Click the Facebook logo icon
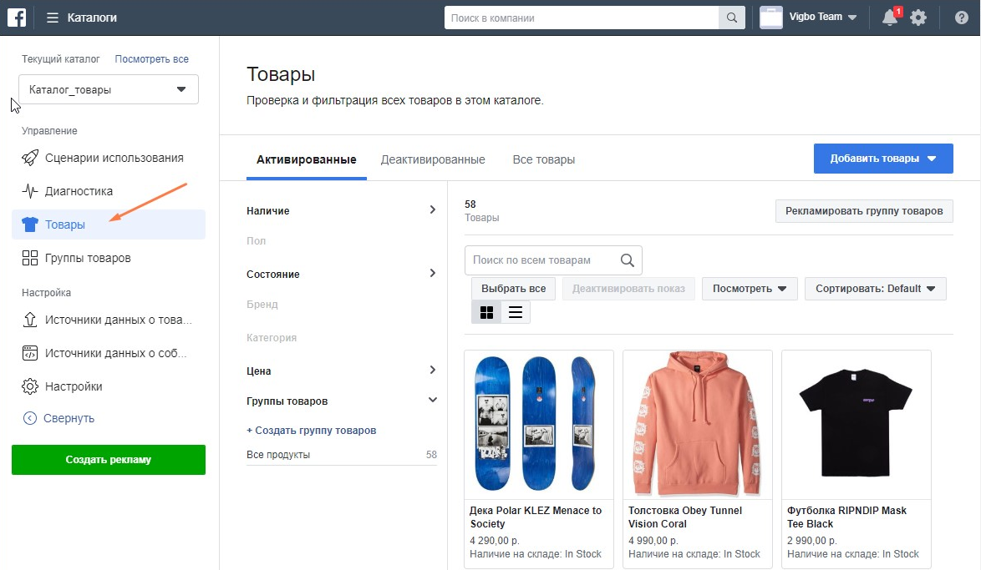The width and height of the screenshot is (981, 570). [16, 18]
